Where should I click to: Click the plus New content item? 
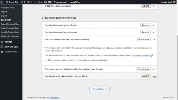pyautogui.click(x=38, y=2)
